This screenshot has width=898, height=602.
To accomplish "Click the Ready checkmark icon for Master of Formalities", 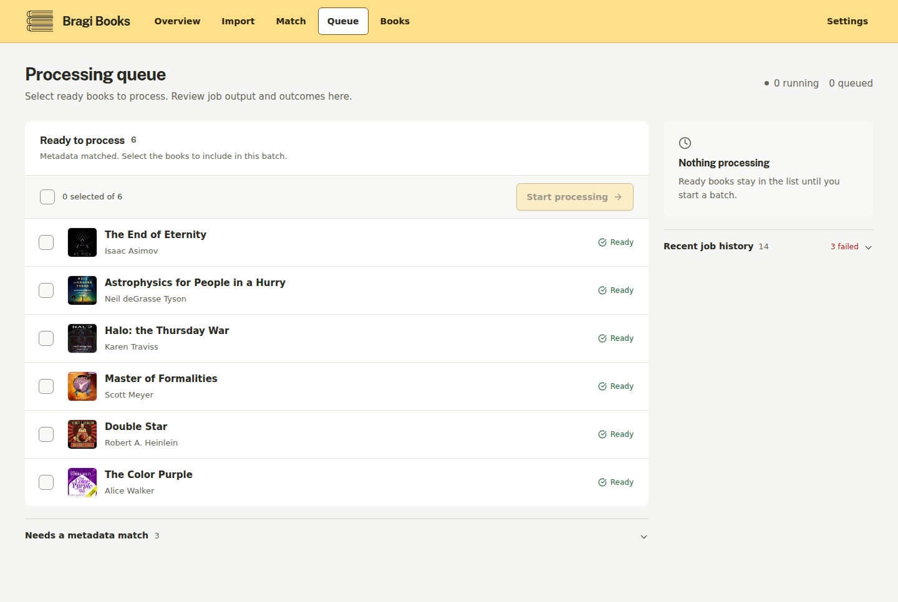I will [602, 386].
